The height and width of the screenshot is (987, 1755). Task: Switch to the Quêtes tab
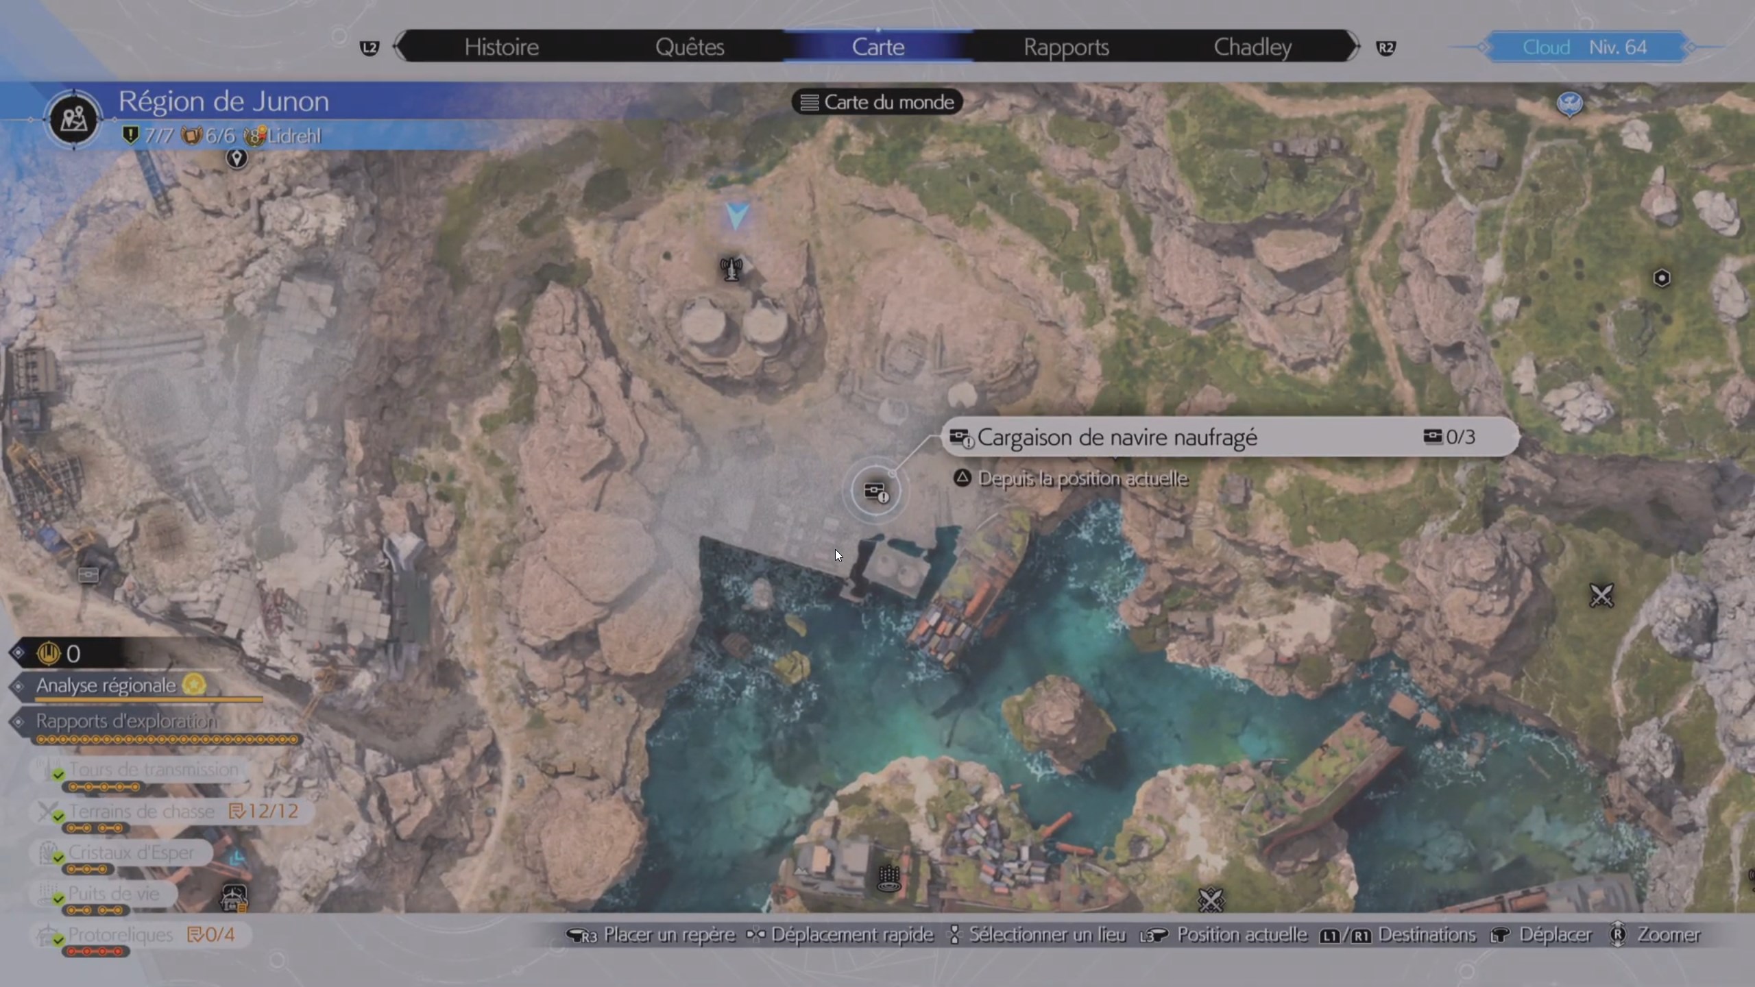click(x=690, y=47)
